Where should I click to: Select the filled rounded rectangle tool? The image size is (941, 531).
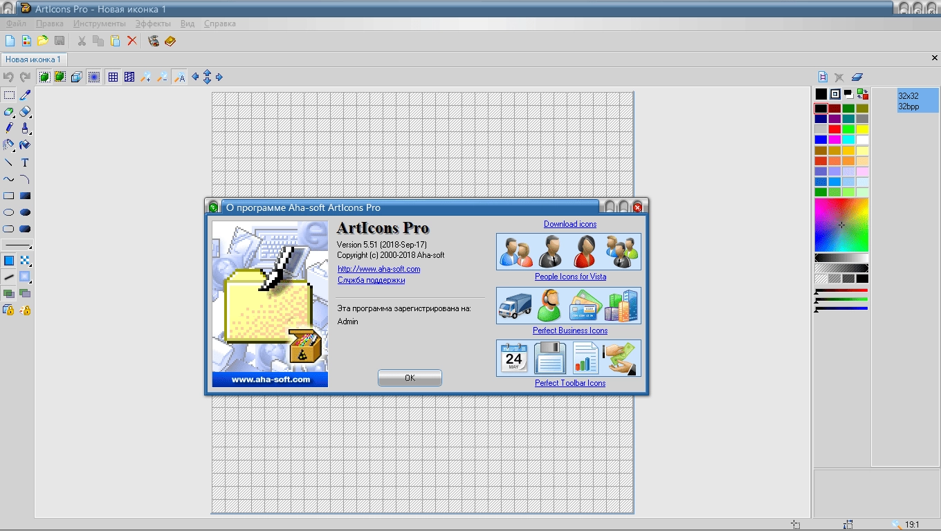(25, 229)
